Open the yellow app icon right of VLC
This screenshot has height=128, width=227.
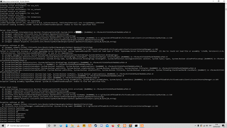(x=84, y=126)
